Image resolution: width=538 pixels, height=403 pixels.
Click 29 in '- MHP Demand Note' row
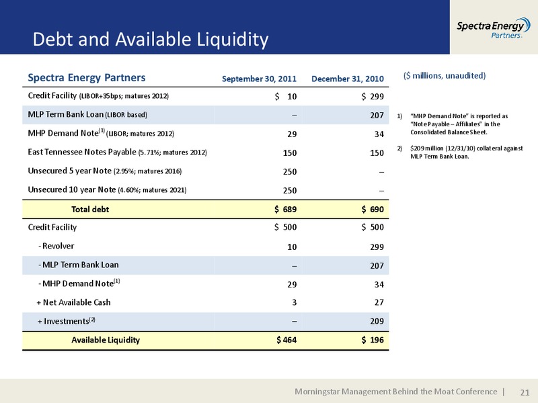click(292, 285)
